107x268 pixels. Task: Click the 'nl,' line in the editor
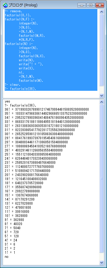[x=21, y=72]
